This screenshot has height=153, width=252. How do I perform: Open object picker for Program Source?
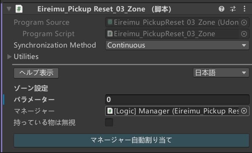click(x=244, y=22)
